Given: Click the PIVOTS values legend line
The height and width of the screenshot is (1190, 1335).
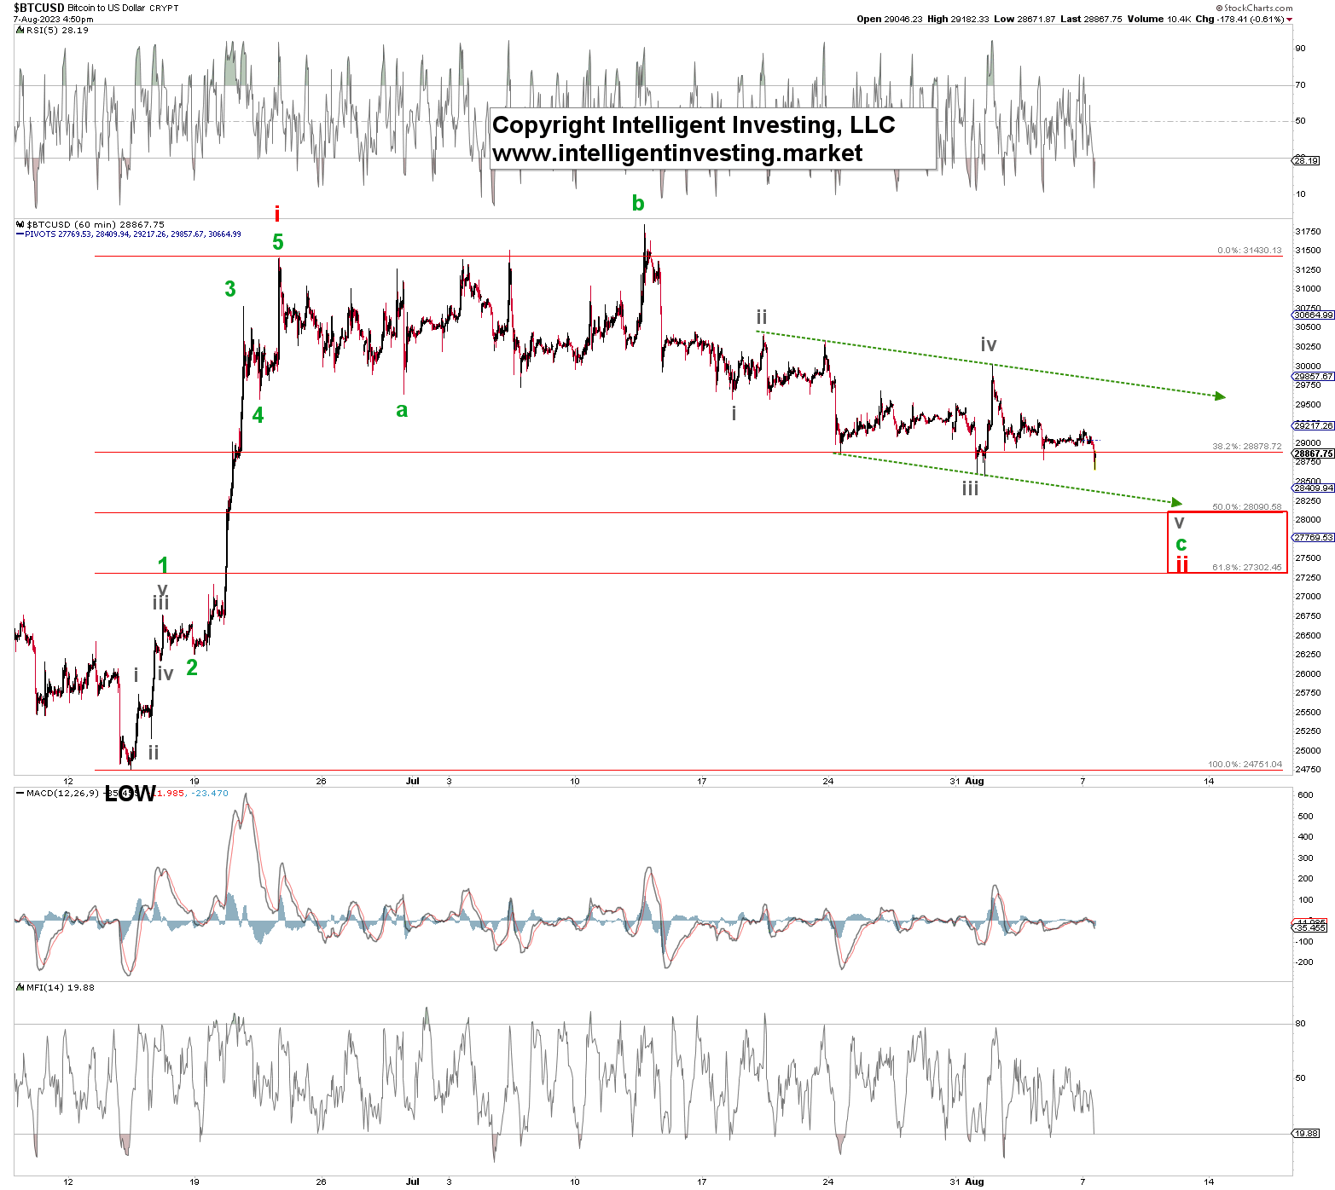Looking at the screenshot, I should pos(133,234).
